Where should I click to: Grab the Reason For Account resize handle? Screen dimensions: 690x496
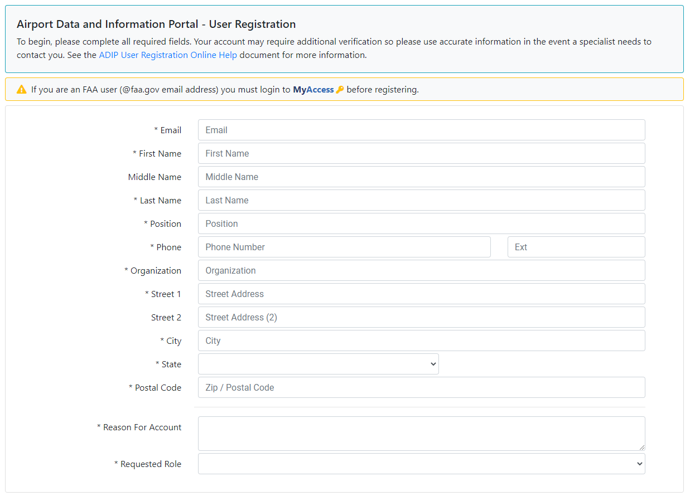pyautogui.click(x=642, y=448)
